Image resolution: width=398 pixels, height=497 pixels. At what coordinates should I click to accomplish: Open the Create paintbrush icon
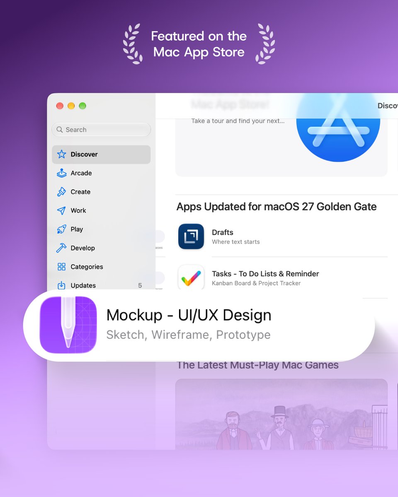tap(61, 192)
